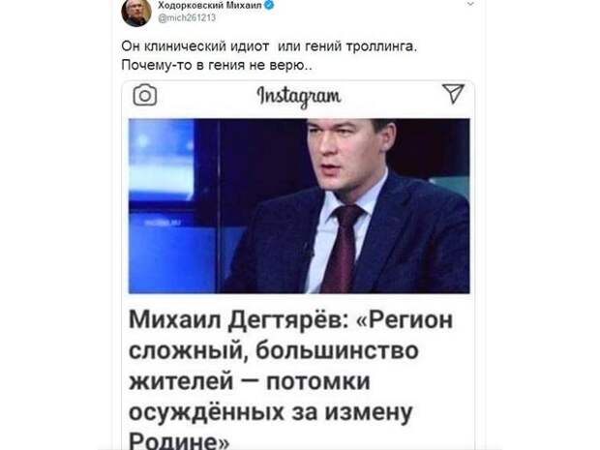Click text «Почему-то в гения не верю»
Screen dimensions: 600x450
[214, 65]
